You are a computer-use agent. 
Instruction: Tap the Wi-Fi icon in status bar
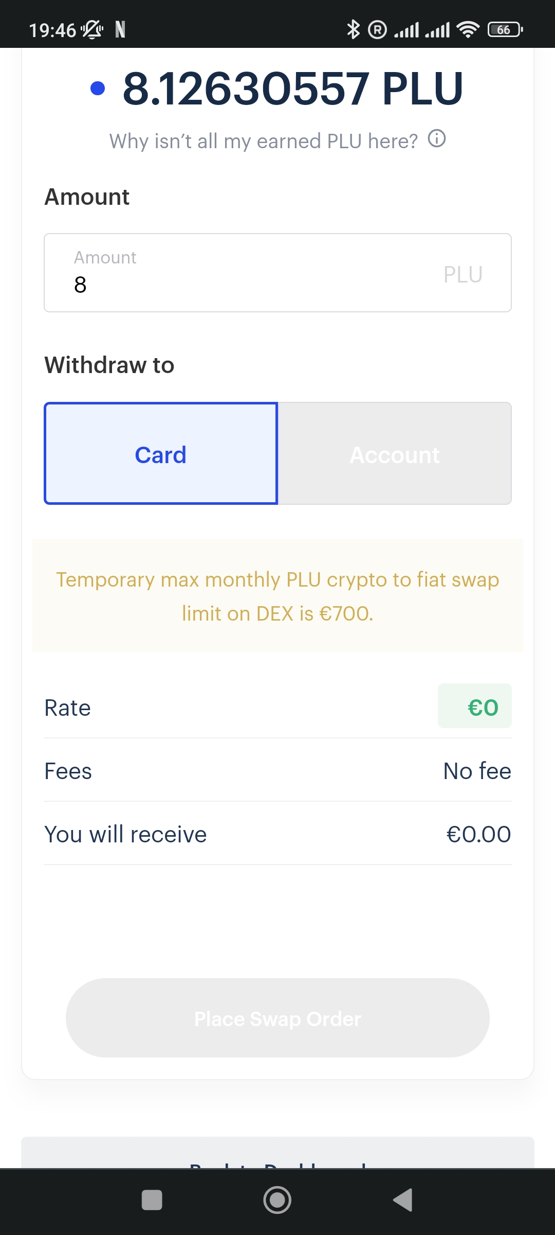468,29
